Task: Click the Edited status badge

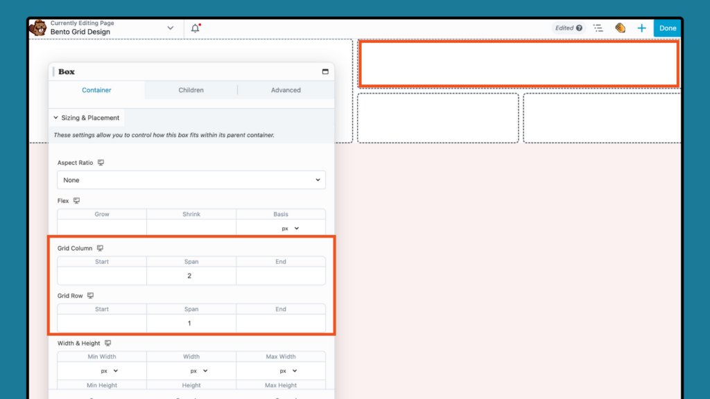Action: [x=568, y=28]
